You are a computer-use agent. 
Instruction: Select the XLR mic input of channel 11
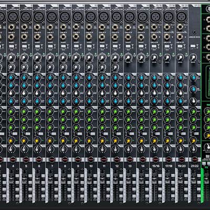point(103,17)
